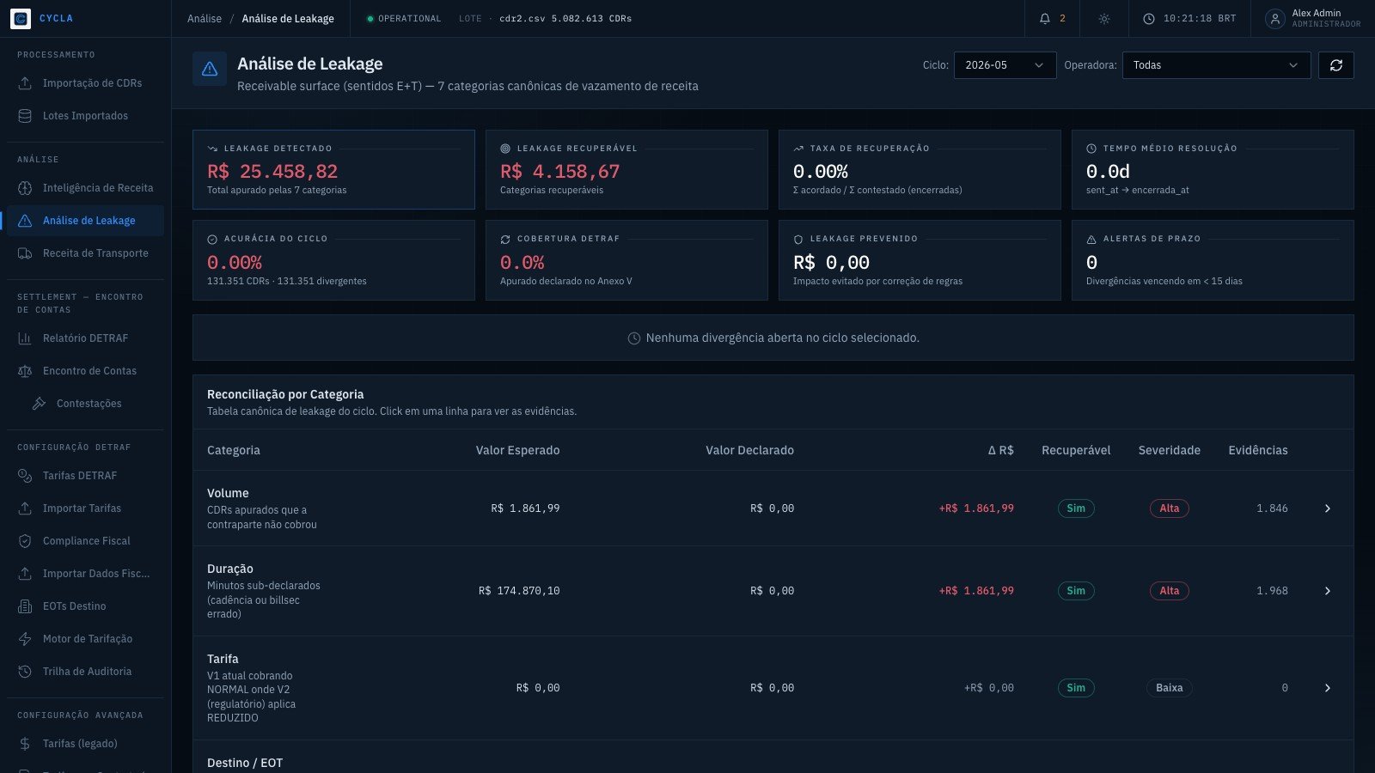The height and width of the screenshot is (773, 1375).
Task: Click the Leakage Recuperável card
Action: coord(626,169)
